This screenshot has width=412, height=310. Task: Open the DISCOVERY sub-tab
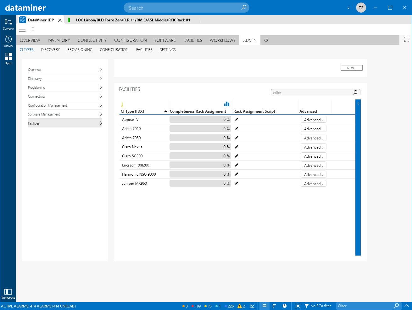[50, 50]
